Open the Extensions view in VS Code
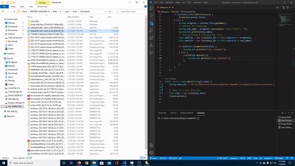The width and height of the screenshot is (295, 166). tap(151, 38)
